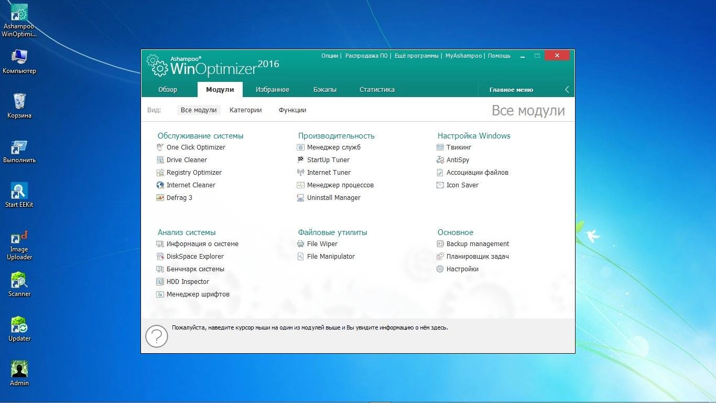
Task: Click the WinOptimizer 2016 gear logo
Action: pos(156,66)
